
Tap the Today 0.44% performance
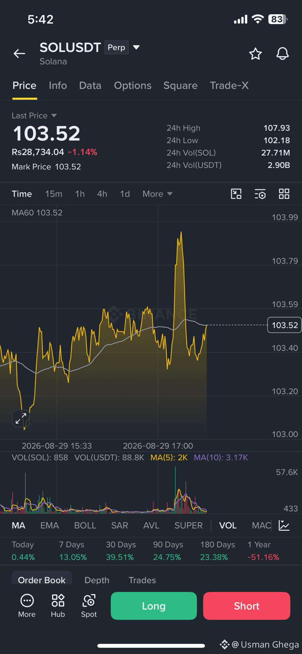pos(23,551)
